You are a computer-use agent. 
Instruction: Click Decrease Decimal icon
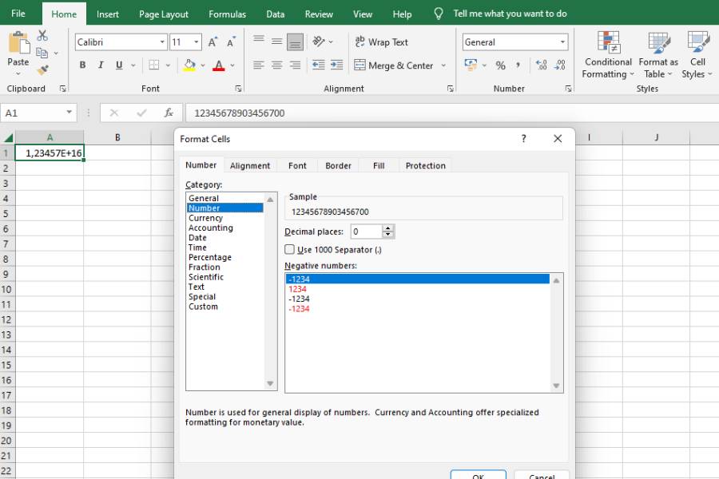pos(559,65)
